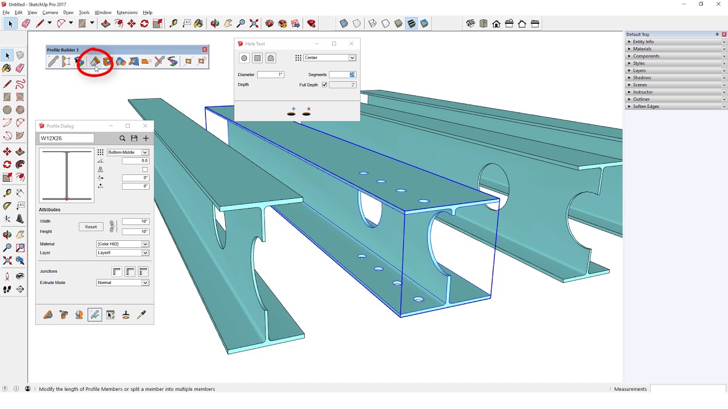Viewport: 728px width, 409px height.
Task: Click the stamp icon in Profile Dialog bottom row
Action: (126, 315)
